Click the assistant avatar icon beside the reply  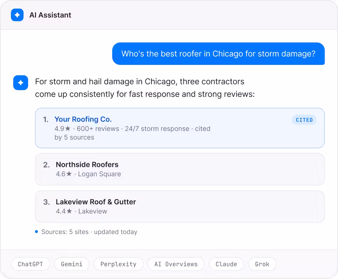pyautogui.click(x=21, y=82)
